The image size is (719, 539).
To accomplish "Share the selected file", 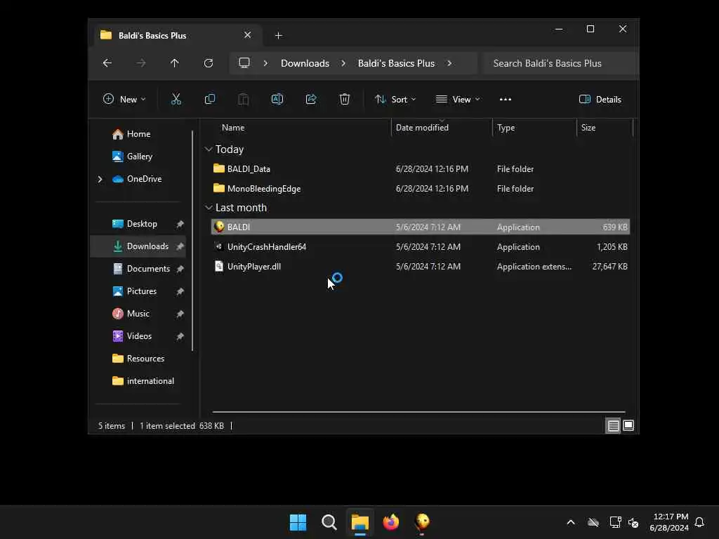I will [x=311, y=99].
